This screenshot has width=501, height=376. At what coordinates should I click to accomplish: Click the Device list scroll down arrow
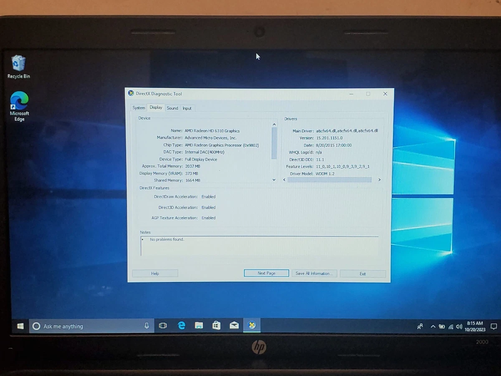click(x=274, y=180)
